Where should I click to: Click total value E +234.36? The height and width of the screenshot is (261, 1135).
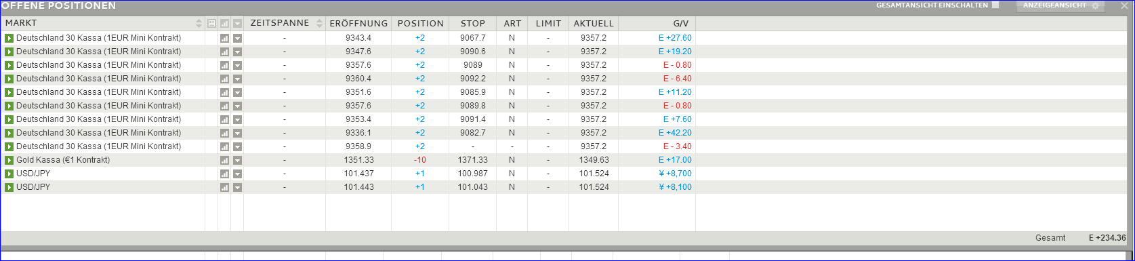1107,238
